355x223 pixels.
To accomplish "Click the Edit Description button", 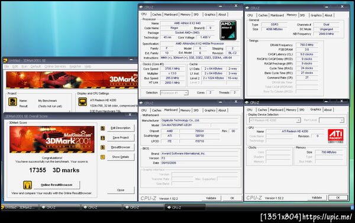I will click(x=121, y=128).
